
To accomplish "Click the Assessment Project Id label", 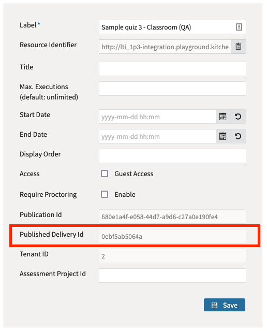I will coord(52,274).
